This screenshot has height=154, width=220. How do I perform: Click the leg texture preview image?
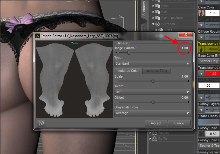[x=74, y=79]
